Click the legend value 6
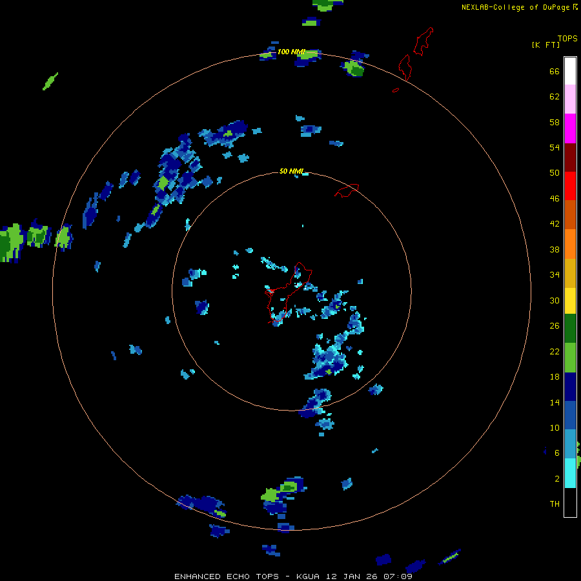 [x=556, y=453]
